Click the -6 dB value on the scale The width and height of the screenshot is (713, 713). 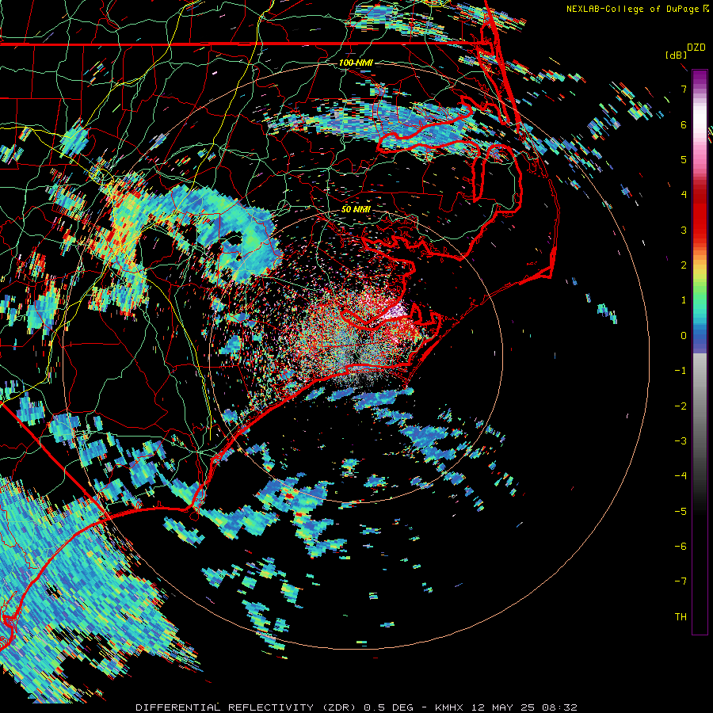tap(681, 547)
